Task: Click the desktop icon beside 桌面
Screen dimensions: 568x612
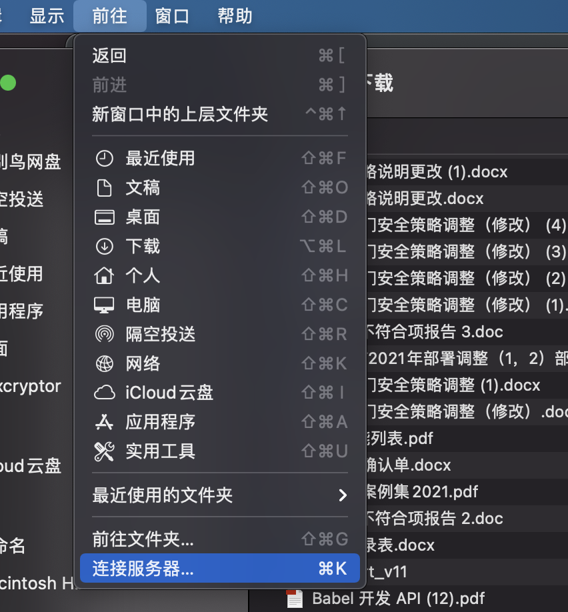Action: click(x=104, y=217)
